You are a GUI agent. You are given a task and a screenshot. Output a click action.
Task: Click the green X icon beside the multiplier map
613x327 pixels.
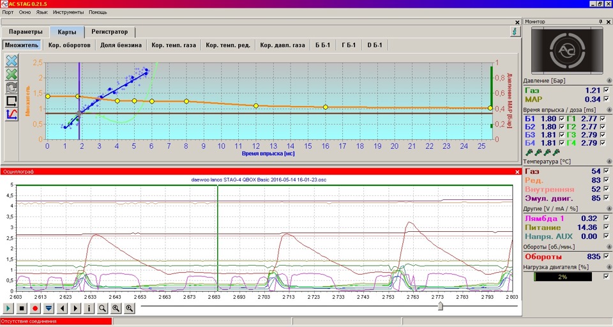11,74
